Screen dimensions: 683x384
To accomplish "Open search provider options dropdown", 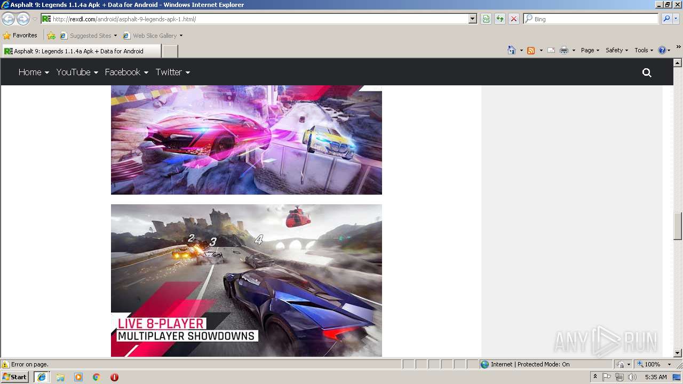I will click(676, 19).
